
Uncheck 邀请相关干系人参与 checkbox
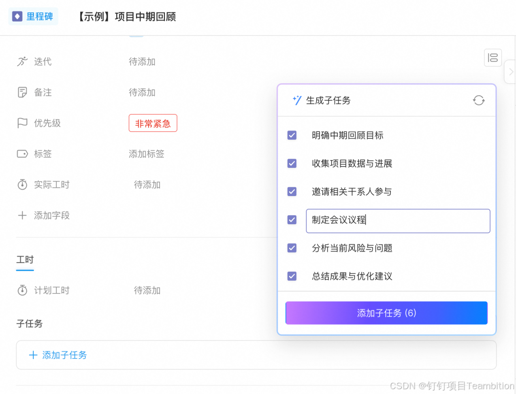pos(292,191)
